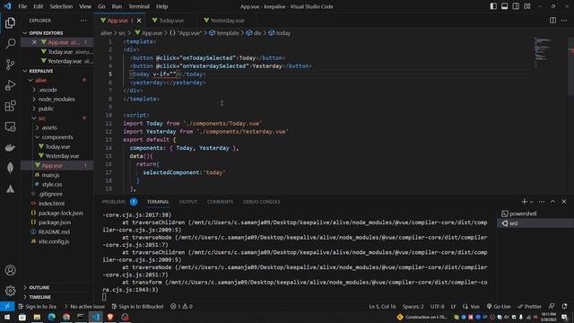Open the Run and Debug view
Screen dimensions: 574x323
(x=10, y=85)
